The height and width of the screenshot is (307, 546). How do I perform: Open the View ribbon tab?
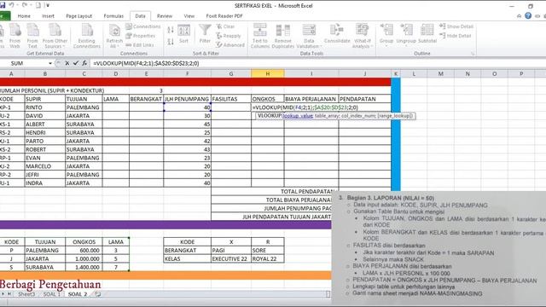189,16
